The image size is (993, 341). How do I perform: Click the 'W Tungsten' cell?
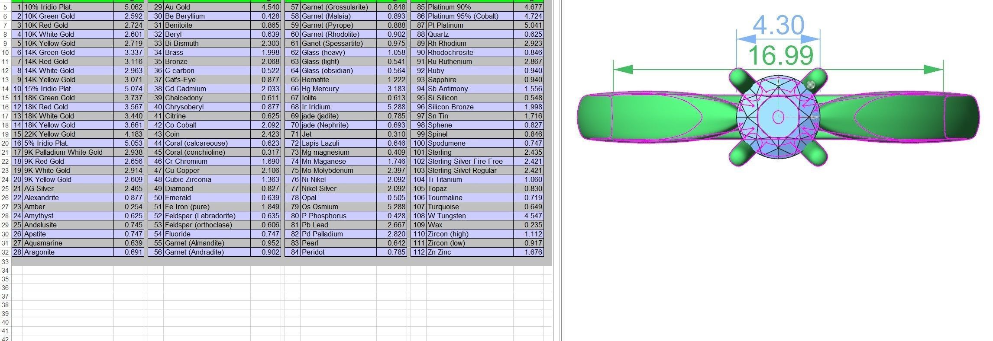point(470,216)
